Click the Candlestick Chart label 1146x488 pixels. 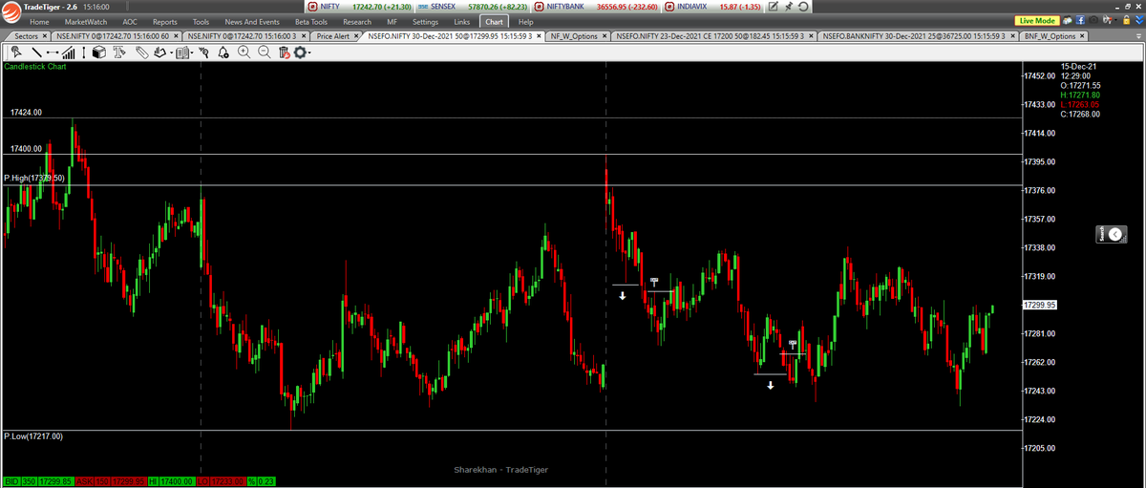click(35, 68)
